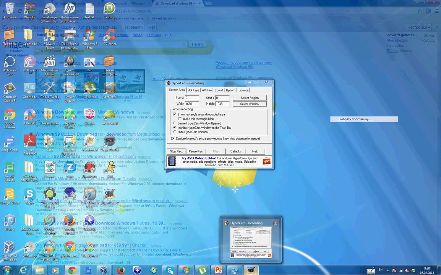Click the Start Y input field
This screenshot has height=275, width=441.
click(222, 98)
